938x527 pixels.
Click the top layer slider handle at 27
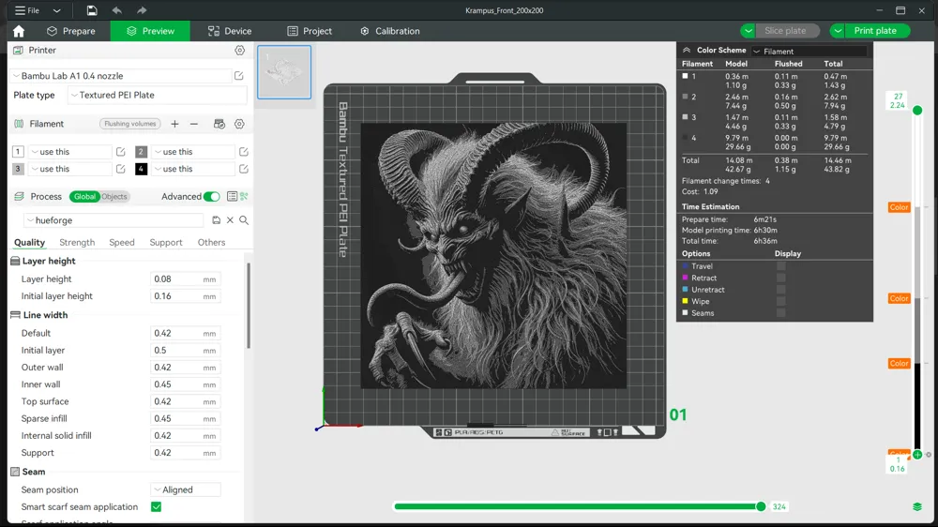[917, 110]
